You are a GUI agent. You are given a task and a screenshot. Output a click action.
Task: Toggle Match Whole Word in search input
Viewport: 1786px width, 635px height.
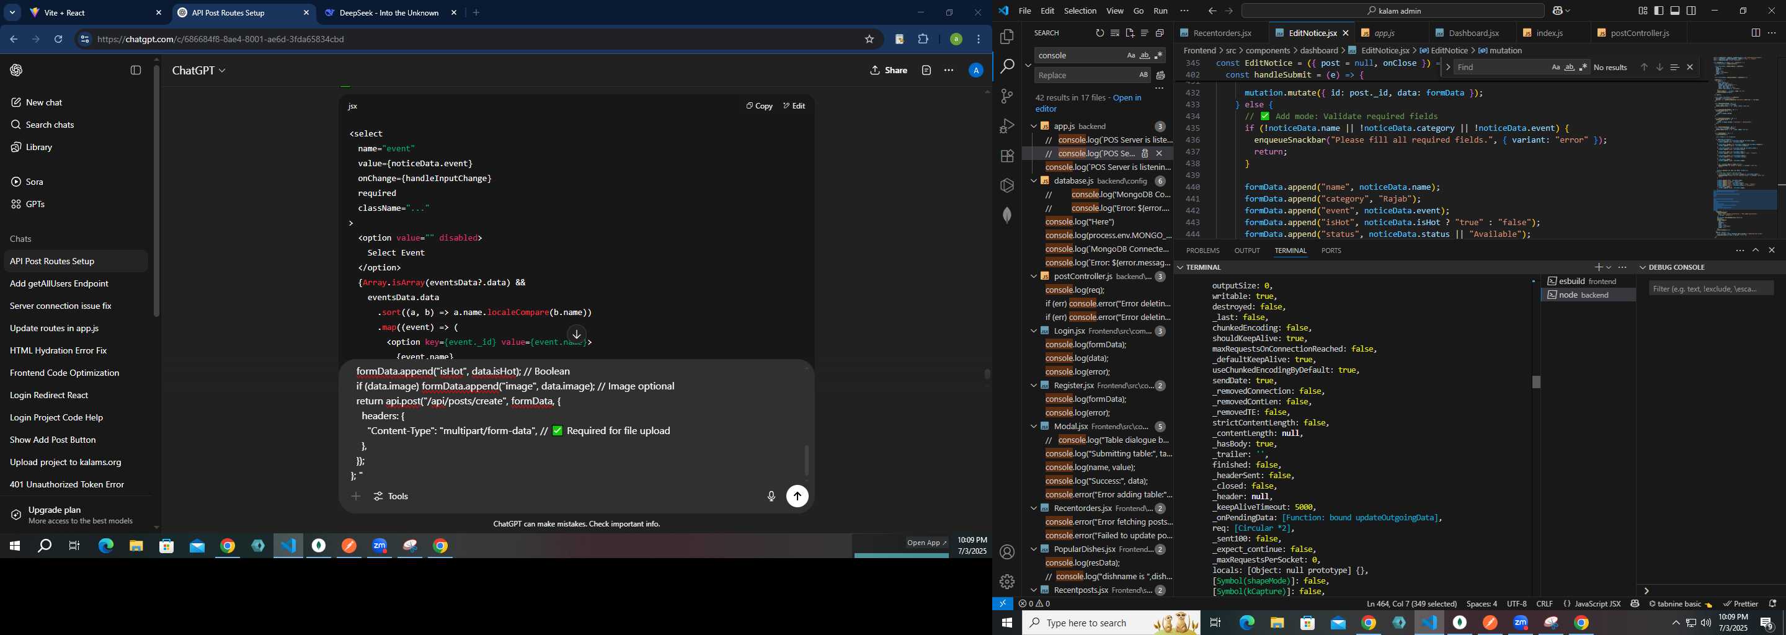tap(1145, 55)
